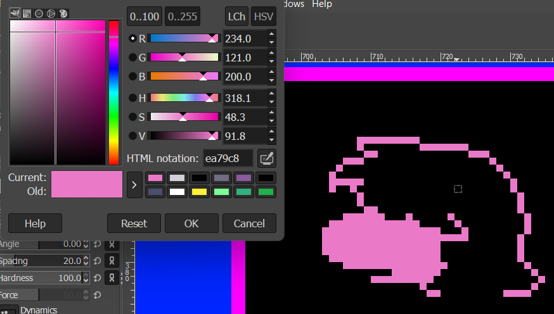Toggle link-to-brush icon for Spacing

[112, 261]
